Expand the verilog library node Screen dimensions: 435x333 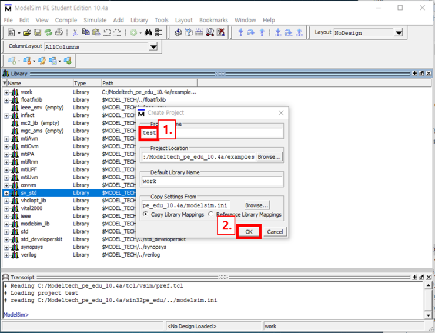pyautogui.click(x=6, y=255)
